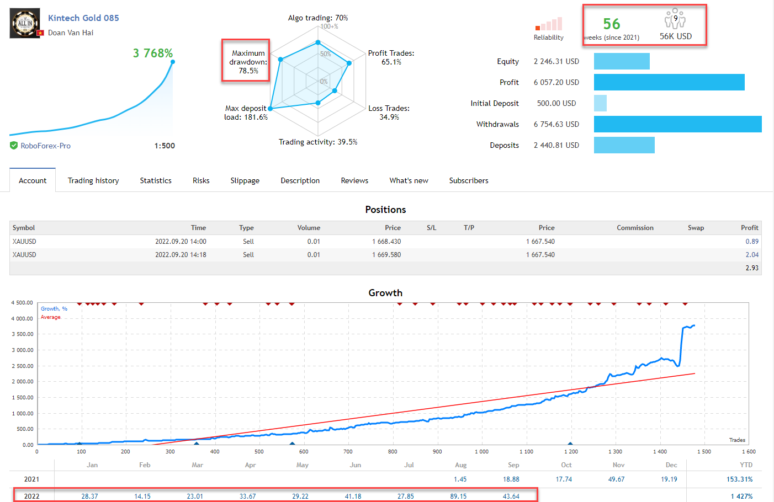
Task: Click the Deposits bar
Action: coord(624,145)
